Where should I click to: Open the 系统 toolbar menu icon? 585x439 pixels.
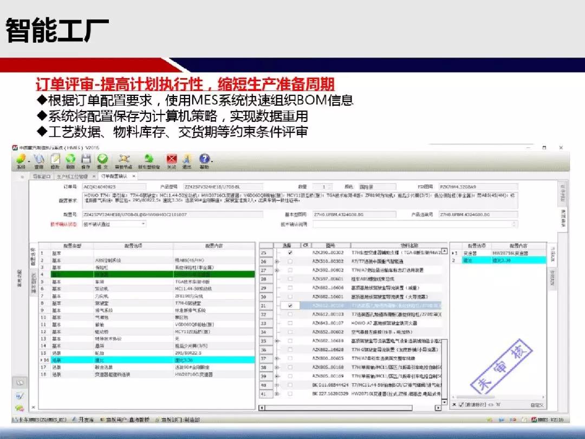21,159
